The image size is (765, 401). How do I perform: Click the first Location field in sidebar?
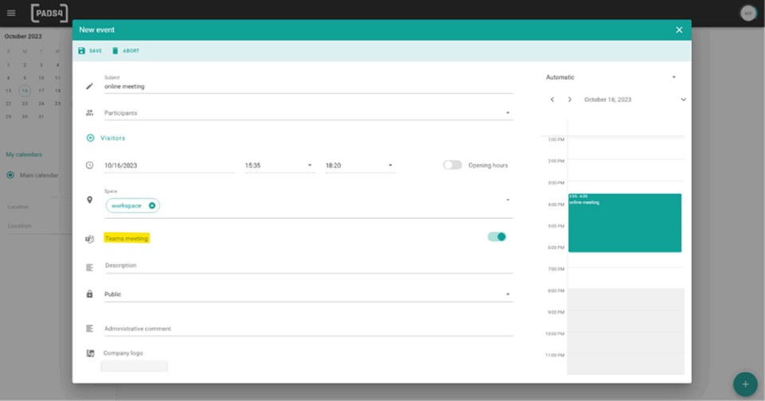pyautogui.click(x=39, y=207)
